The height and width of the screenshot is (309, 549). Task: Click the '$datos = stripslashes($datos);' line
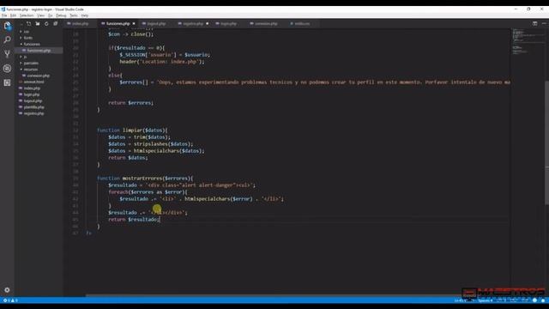click(x=151, y=144)
